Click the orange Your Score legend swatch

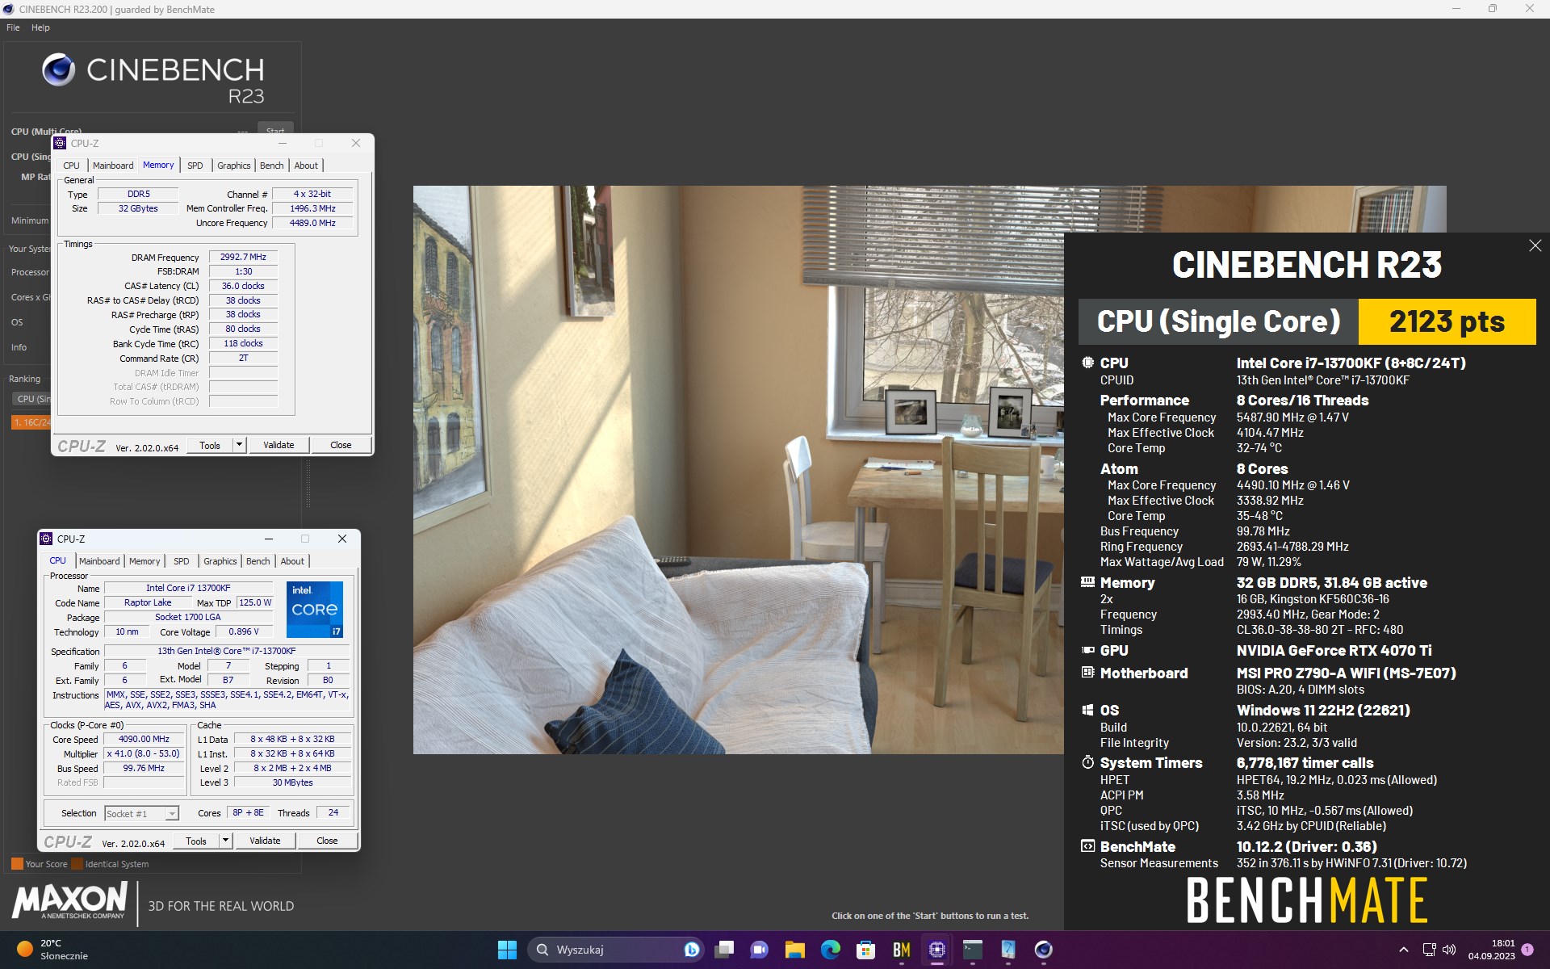17,864
